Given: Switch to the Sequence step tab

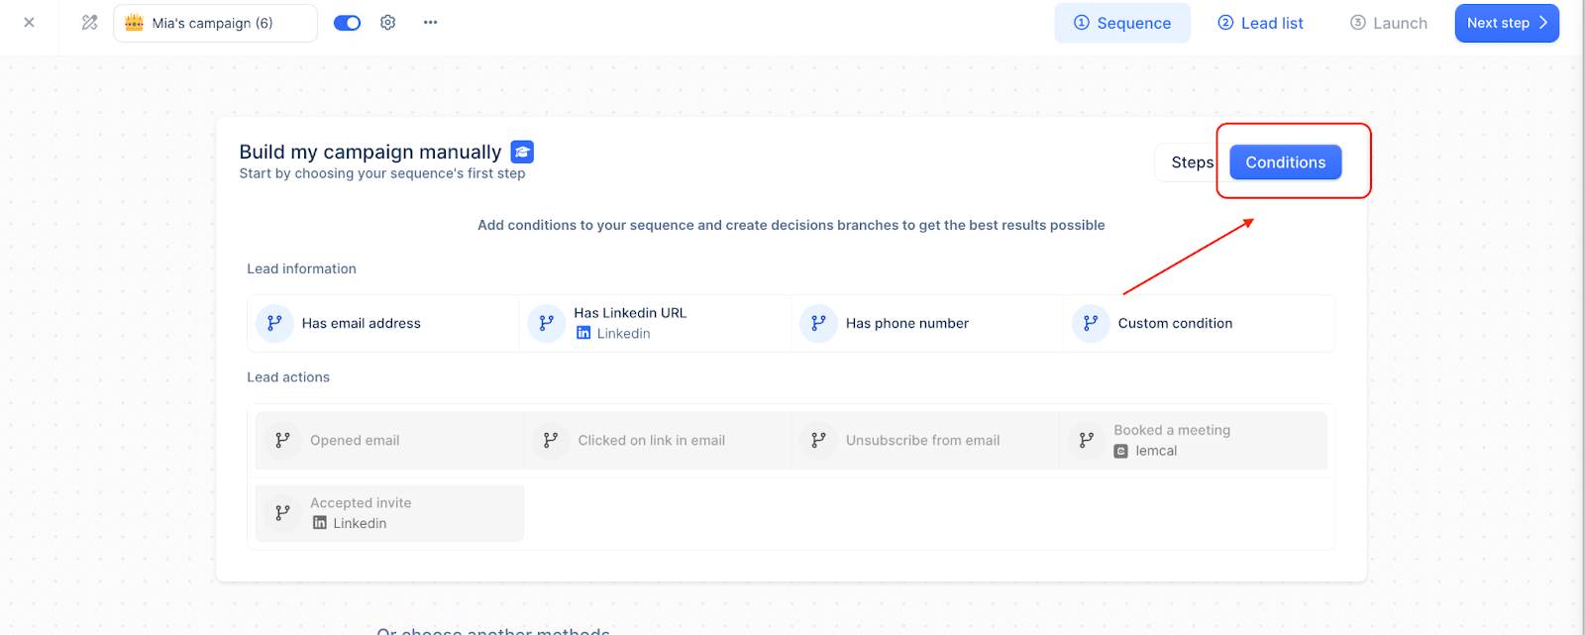Looking at the screenshot, I should point(1122,23).
